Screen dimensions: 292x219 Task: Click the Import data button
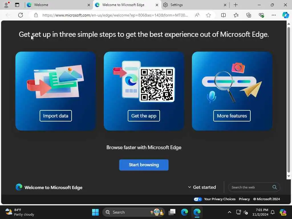pyautogui.click(x=56, y=116)
